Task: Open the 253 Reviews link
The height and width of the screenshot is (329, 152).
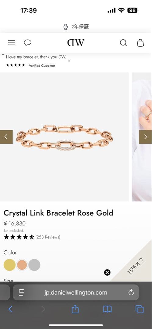Action: pyautogui.click(x=48, y=237)
